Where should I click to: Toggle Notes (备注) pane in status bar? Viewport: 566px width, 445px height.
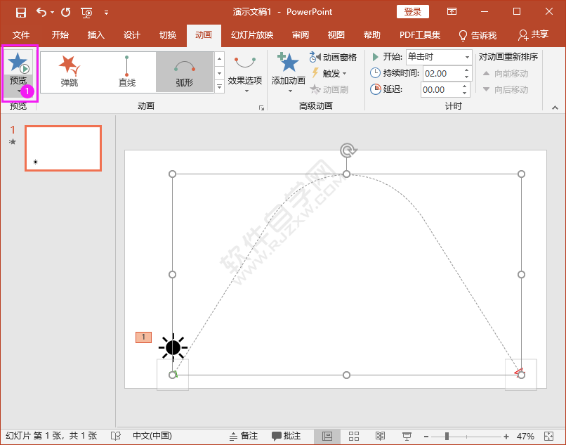click(244, 436)
